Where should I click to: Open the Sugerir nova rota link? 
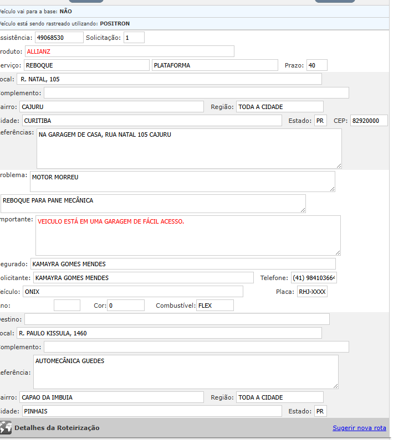click(359, 428)
